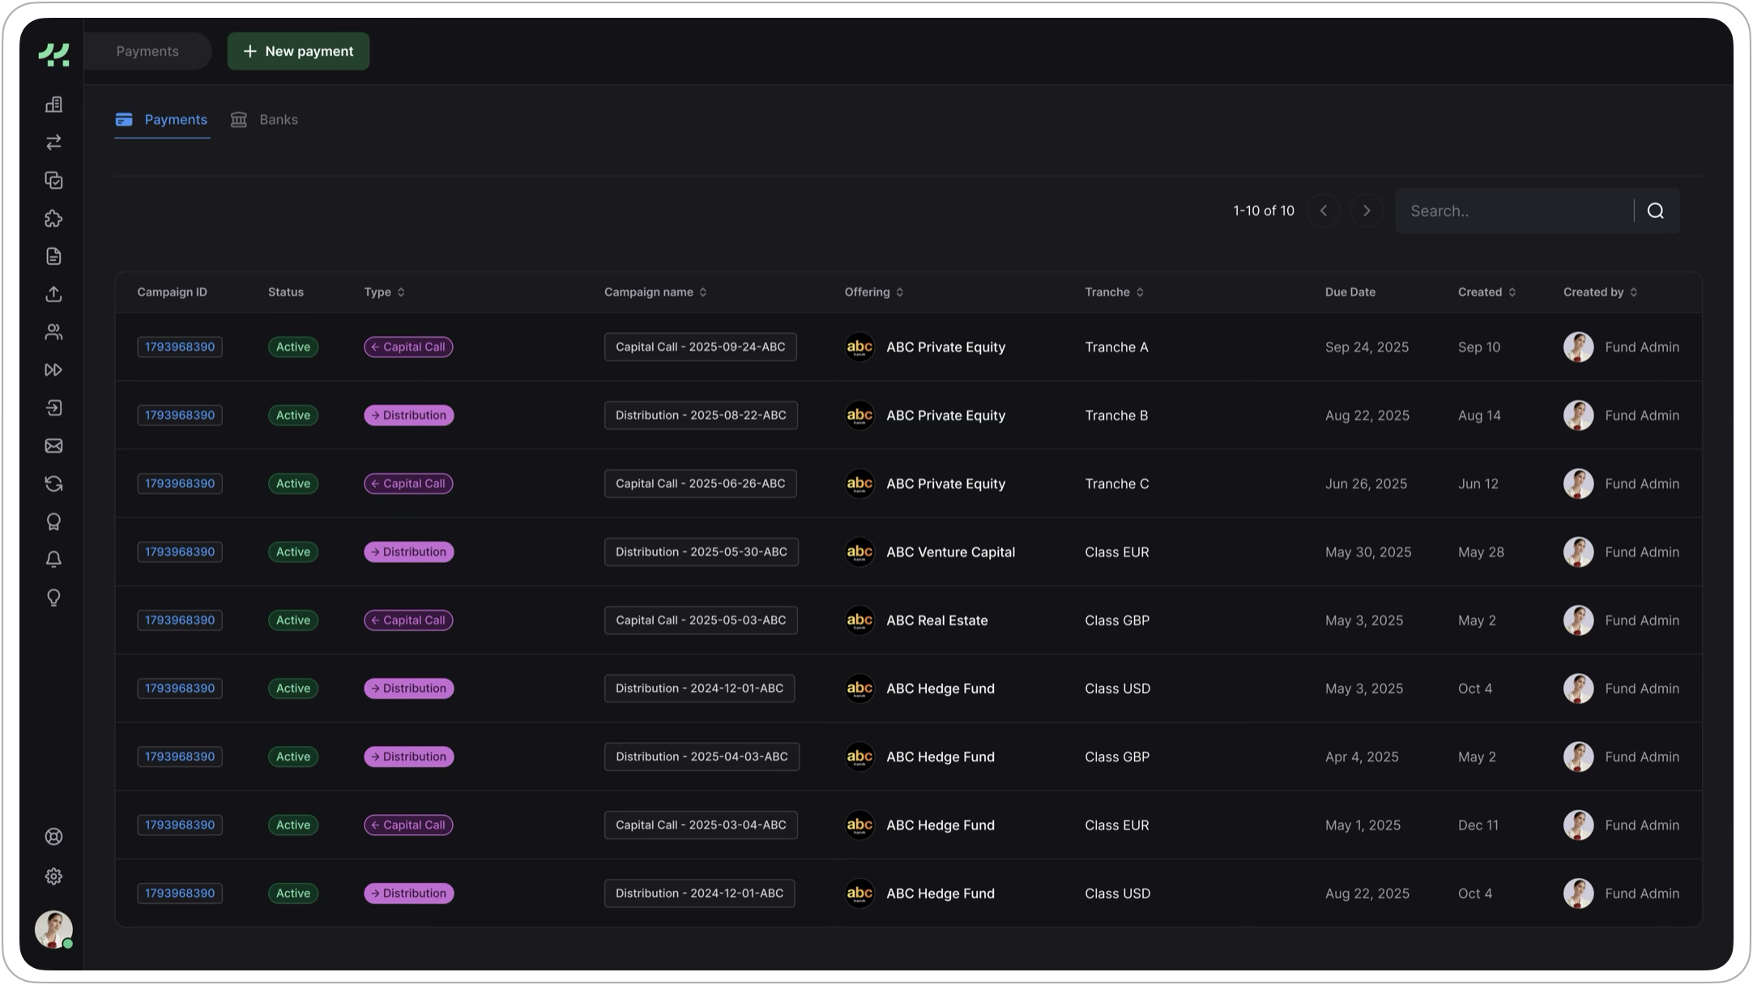This screenshot has width=1753, height=985.
Task: Click the life buoy support icon
Action: pos(53,837)
